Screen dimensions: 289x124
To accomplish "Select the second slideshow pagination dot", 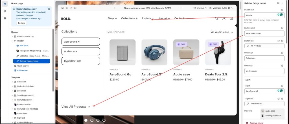I will (x=92, y=120).
